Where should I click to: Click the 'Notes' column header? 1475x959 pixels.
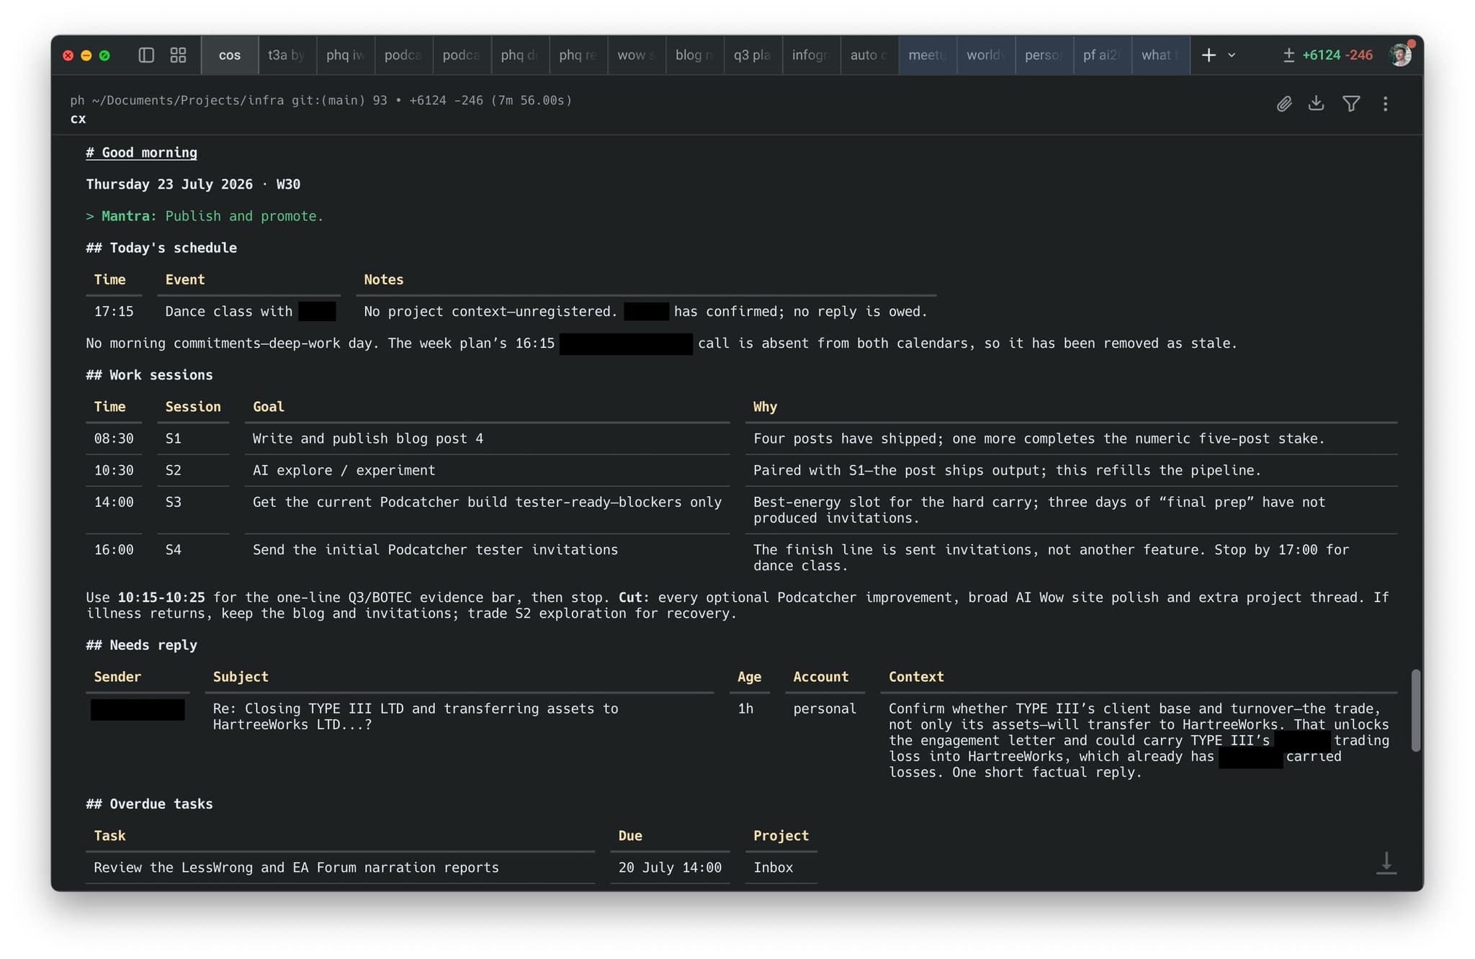[x=383, y=279]
